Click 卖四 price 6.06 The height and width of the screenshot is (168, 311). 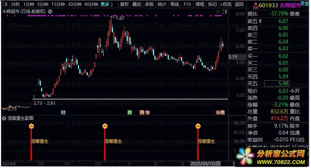coord(283,28)
